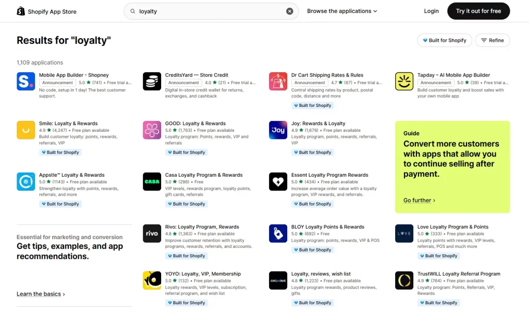Screen dimensions: 529x312
Task: Focus the loyalty search input field
Action: pos(211,11)
